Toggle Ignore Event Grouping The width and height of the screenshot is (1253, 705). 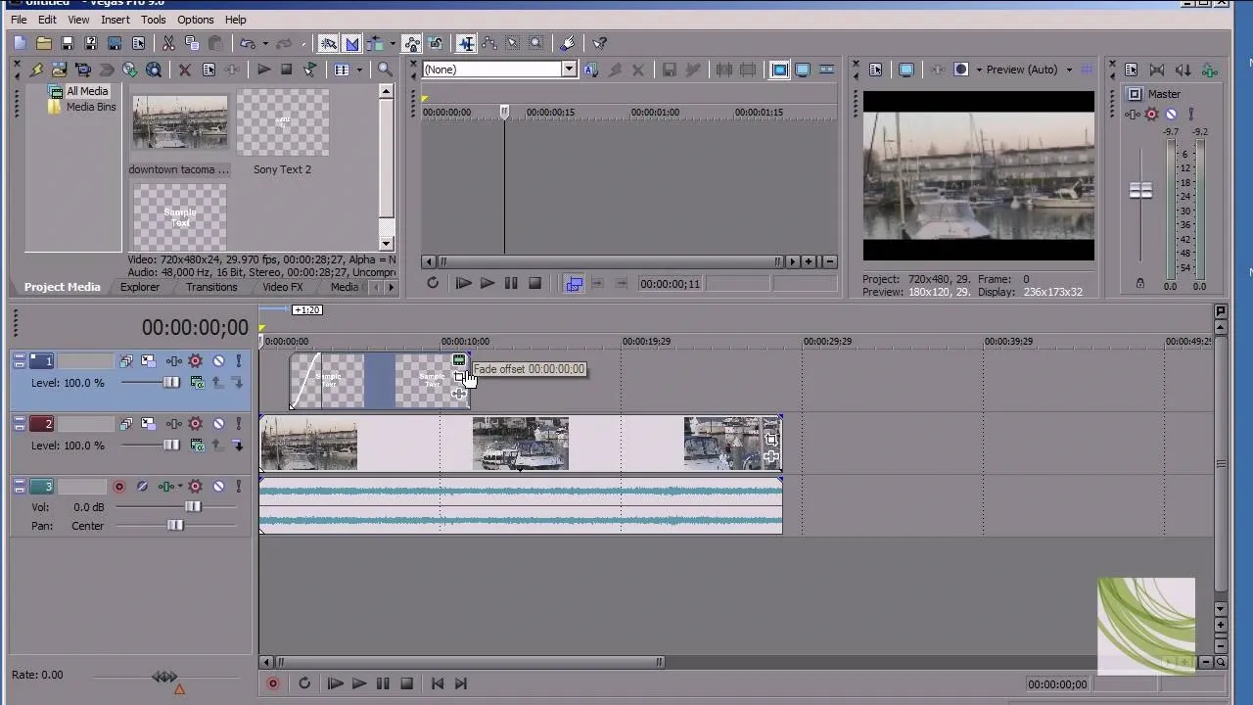coord(436,43)
